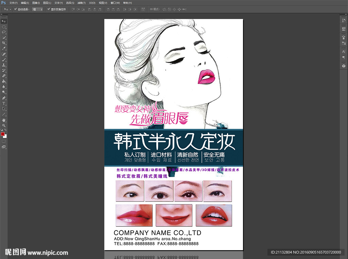Viewport: 348px width, 259px height.
Task: Open the 编辑(E) menu
Action: coord(25,3)
